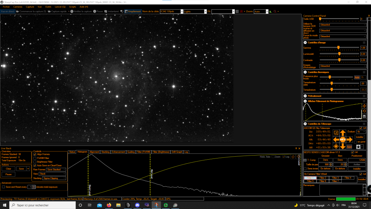Open the Fichier menu

[x=6, y=7]
